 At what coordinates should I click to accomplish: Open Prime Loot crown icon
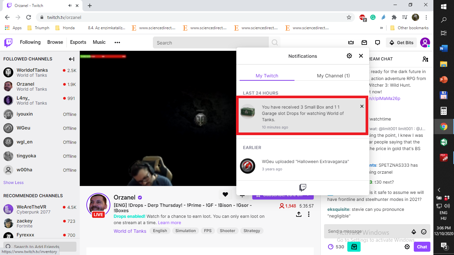[x=351, y=42]
